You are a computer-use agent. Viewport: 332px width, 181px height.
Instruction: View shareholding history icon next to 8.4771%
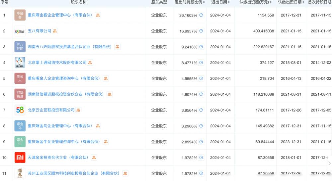click(201, 63)
